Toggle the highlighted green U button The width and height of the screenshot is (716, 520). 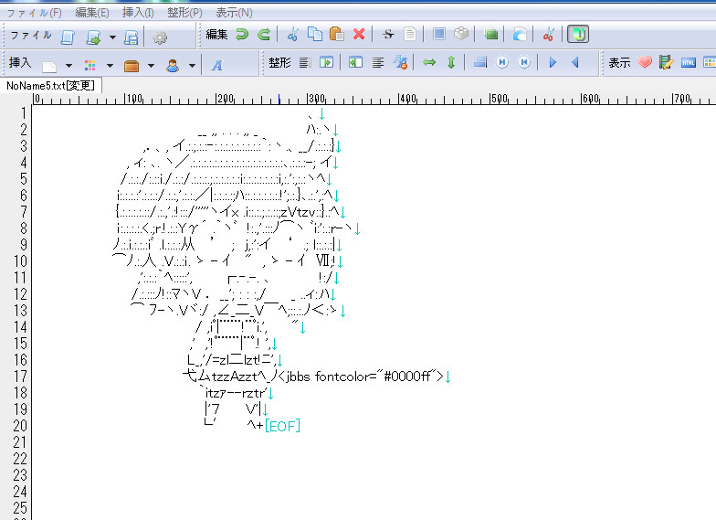[x=578, y=35]
